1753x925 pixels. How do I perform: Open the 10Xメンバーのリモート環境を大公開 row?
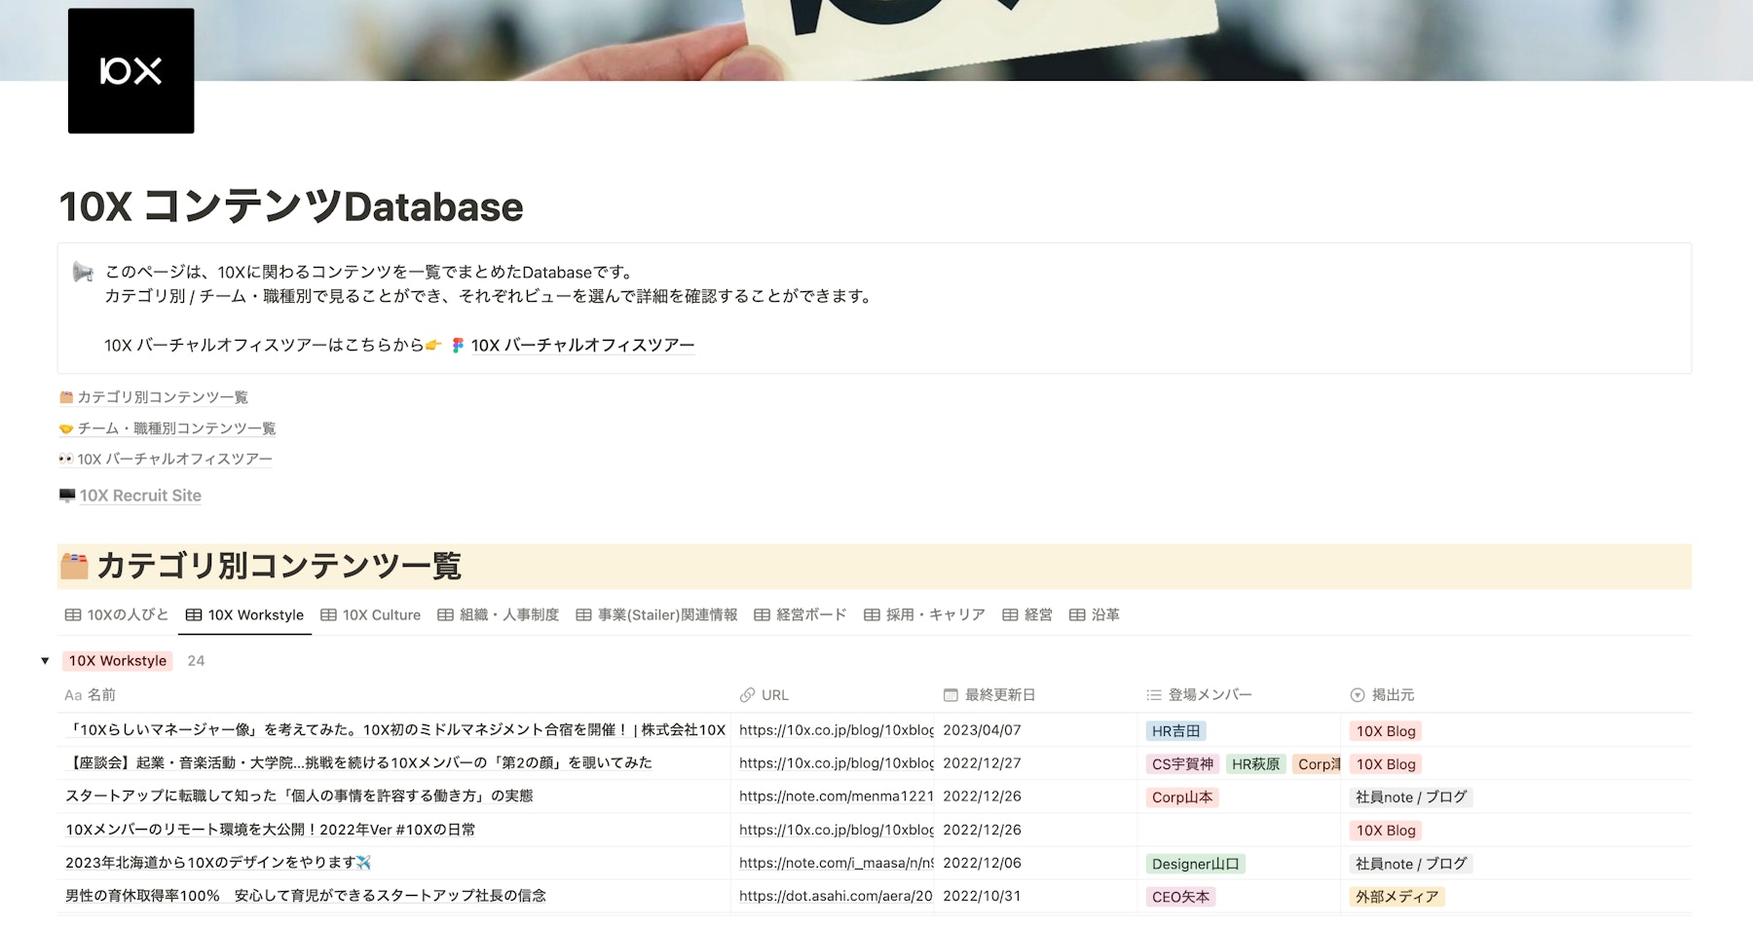pyautogui.click(x=270, y=830)
